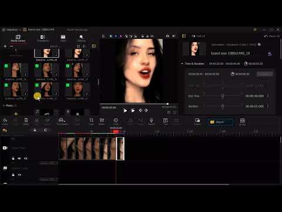
Task: Toggle the timeline magnet snap icon
Action: coord(45,130)
